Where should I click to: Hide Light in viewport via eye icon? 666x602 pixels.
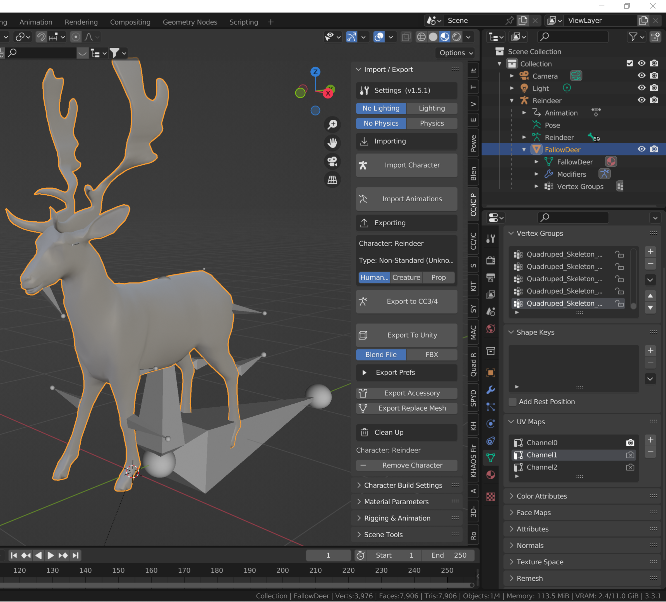point(641,88)
